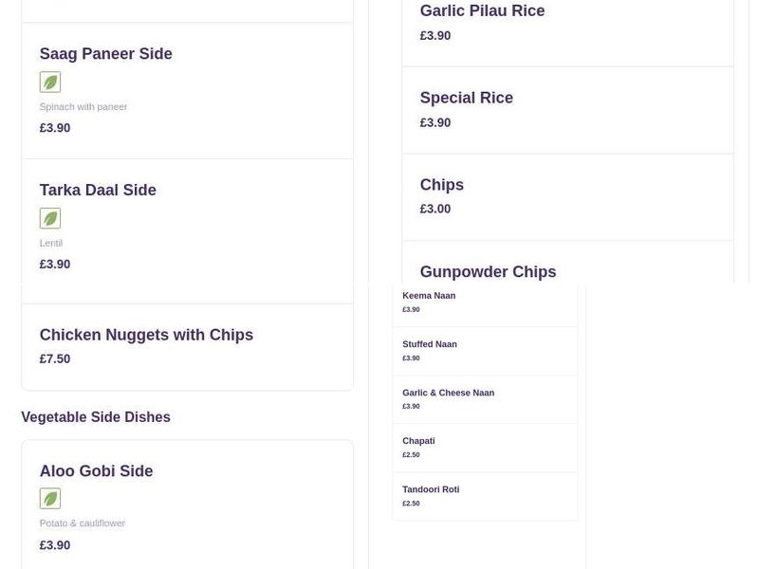759x569 pixels.
Task: Click the Vegetable Side Dishes section heading
Action: 95,417
